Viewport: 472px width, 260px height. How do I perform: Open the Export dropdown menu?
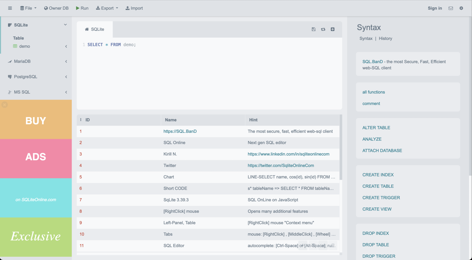[x=107, y=8]
